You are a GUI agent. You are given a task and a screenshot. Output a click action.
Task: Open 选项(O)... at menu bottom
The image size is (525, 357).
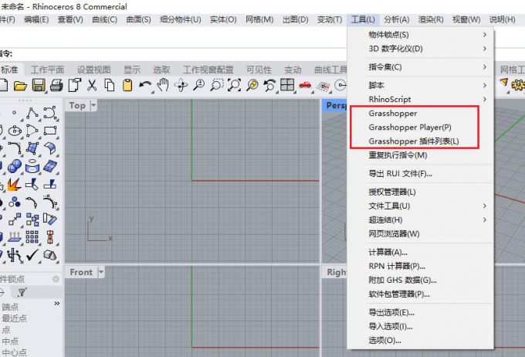pyautogui.click(x=421, y=340)
